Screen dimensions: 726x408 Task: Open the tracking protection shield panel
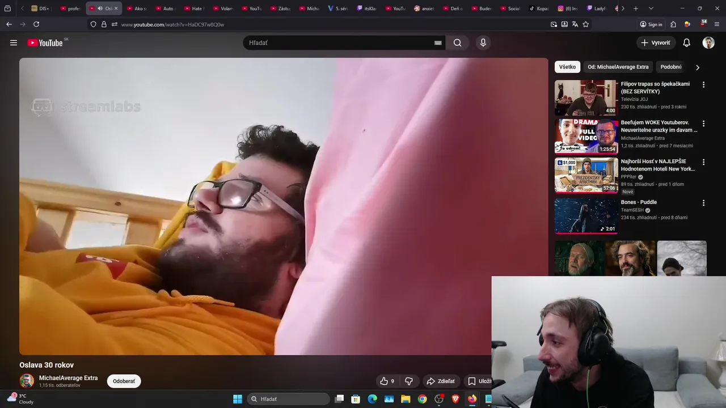click(94, 24)
